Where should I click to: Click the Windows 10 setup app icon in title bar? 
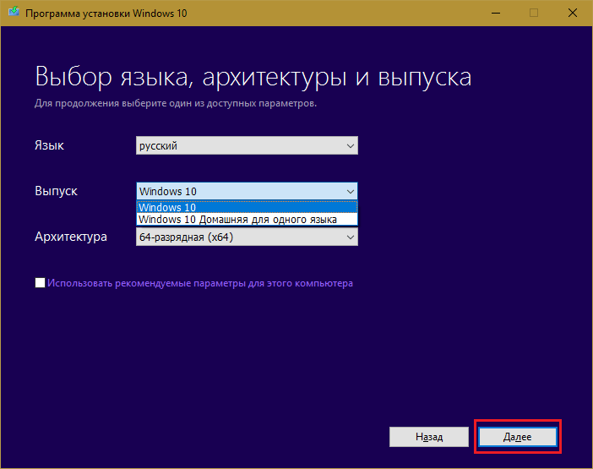point(14,12)
